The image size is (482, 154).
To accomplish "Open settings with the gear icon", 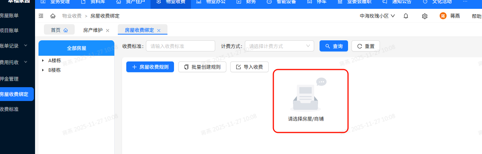I will pos(425,16).
